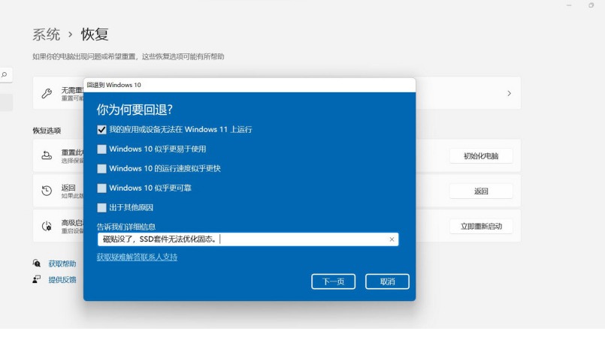Click the search magnifier icon
This screenshot has width=605, height=337.
[x=5, y=75]
